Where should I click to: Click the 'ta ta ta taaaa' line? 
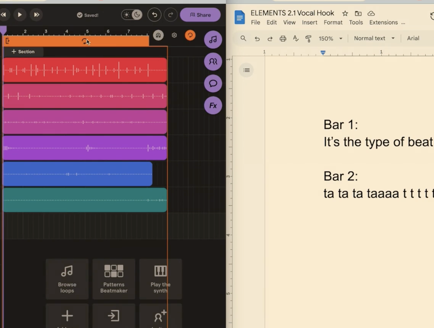point(379,193)
